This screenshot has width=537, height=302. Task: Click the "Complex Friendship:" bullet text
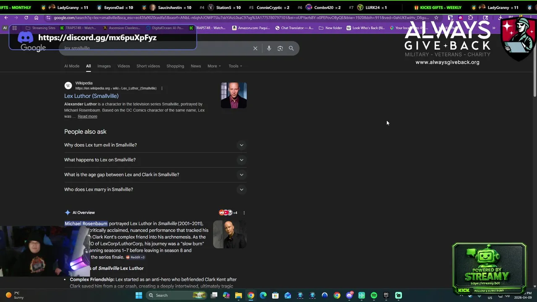coord(92,279)
